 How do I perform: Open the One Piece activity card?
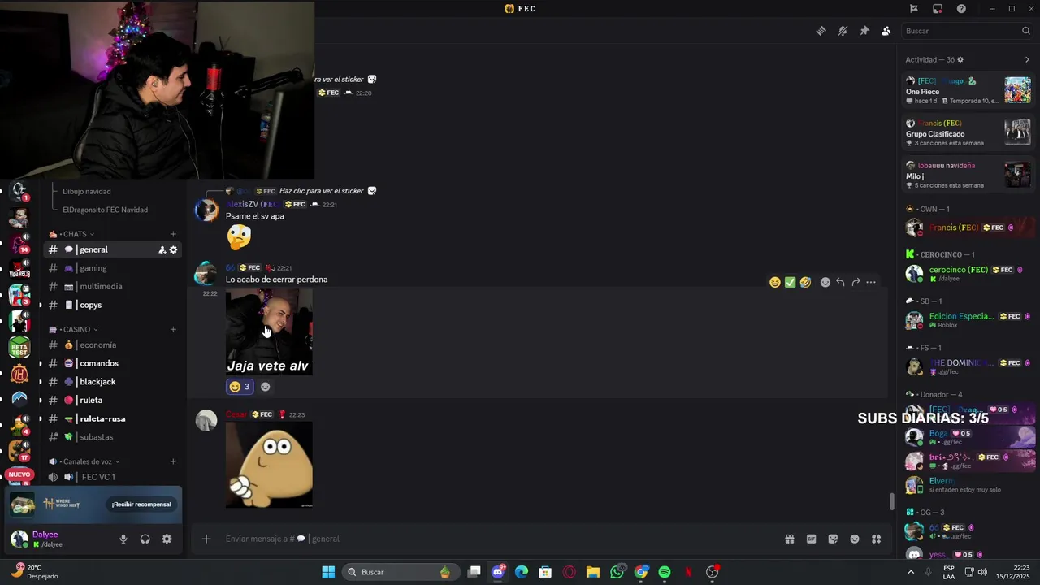968,90
